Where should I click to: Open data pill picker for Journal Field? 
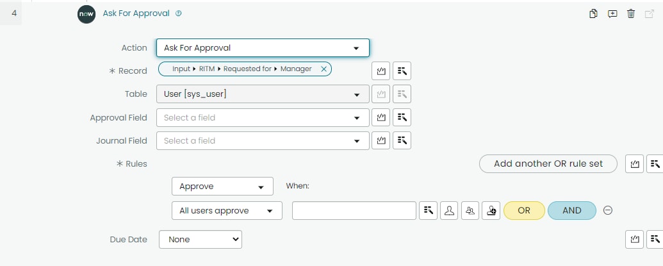tap(402, 140)
